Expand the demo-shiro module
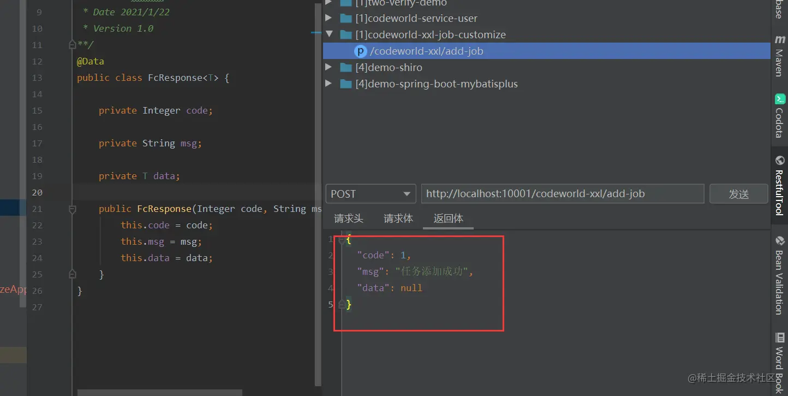The height and width of the screenshot is (396, 788). click(329, 67)
